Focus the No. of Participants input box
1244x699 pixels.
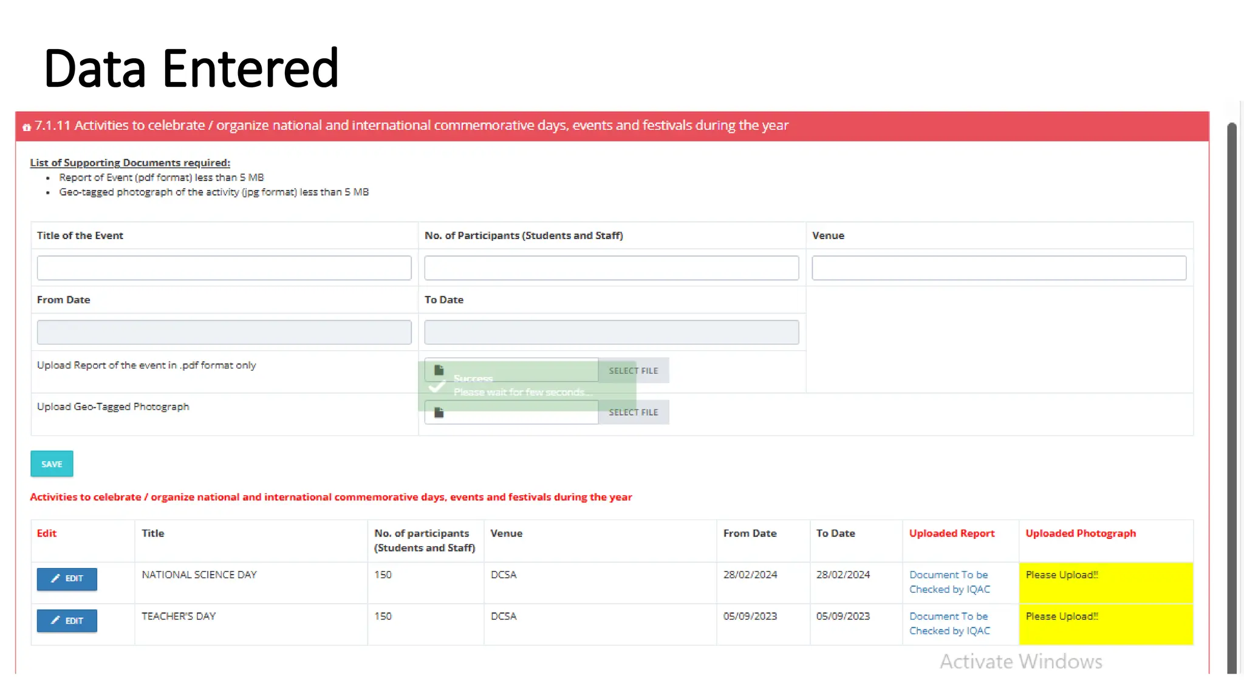(611, 268)
